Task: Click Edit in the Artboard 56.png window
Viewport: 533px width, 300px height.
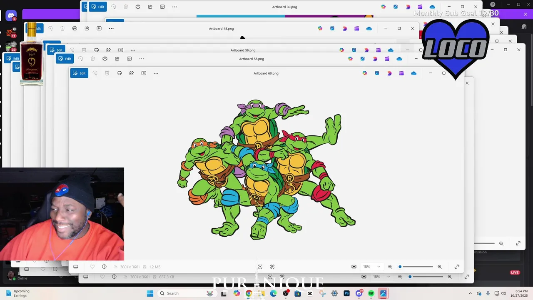Action: click(x=56, y=50)
